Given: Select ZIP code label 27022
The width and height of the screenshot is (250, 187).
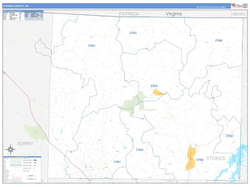Looking at the screenshot, I should tap(133, 33).
